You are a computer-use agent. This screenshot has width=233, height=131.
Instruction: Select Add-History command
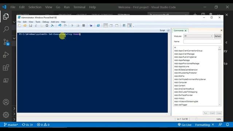click(179, 98)
